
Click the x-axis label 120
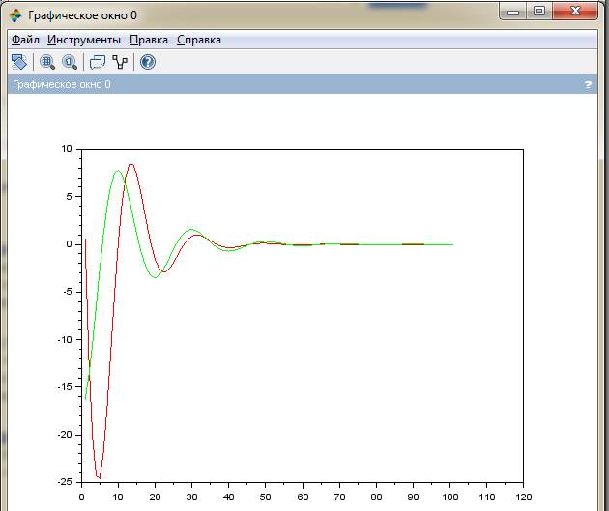[524, 497]
